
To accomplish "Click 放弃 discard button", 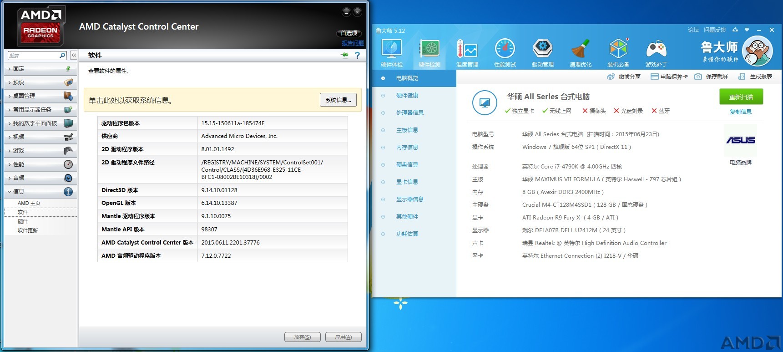I will pos(303,337).
